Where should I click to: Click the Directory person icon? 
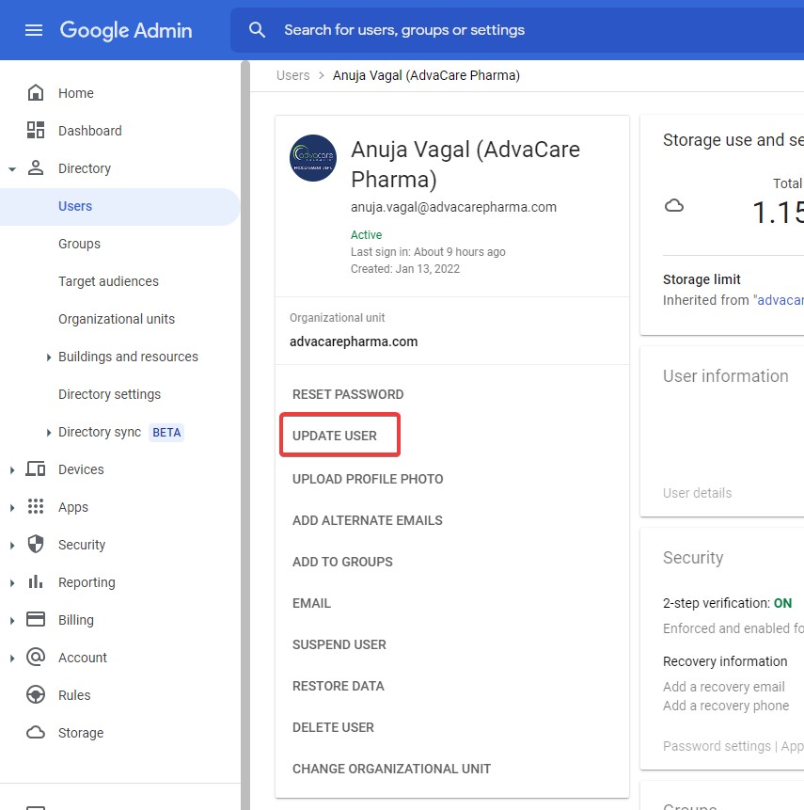36,167
